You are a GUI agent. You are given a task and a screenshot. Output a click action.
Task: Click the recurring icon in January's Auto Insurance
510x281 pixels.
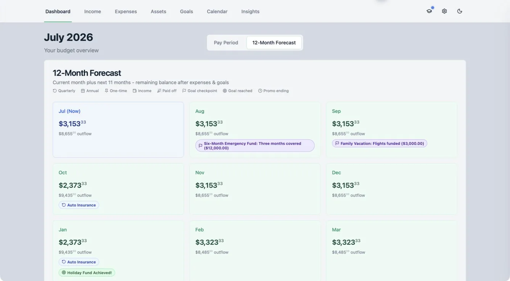click(64, 262)
